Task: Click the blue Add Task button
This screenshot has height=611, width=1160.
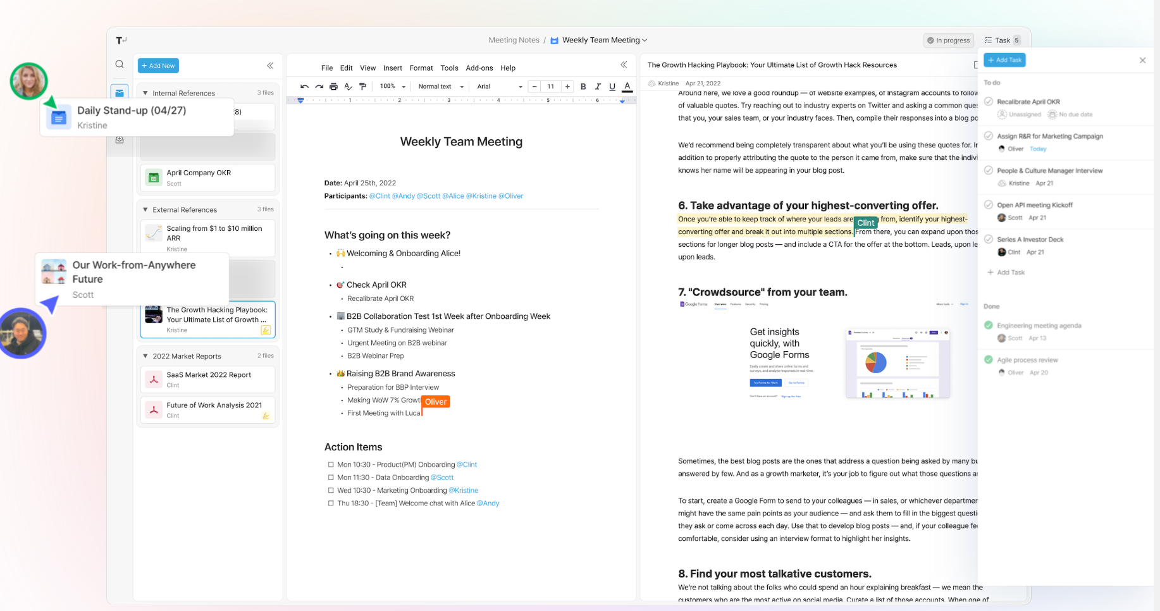Action: [x=1005, y=60]
